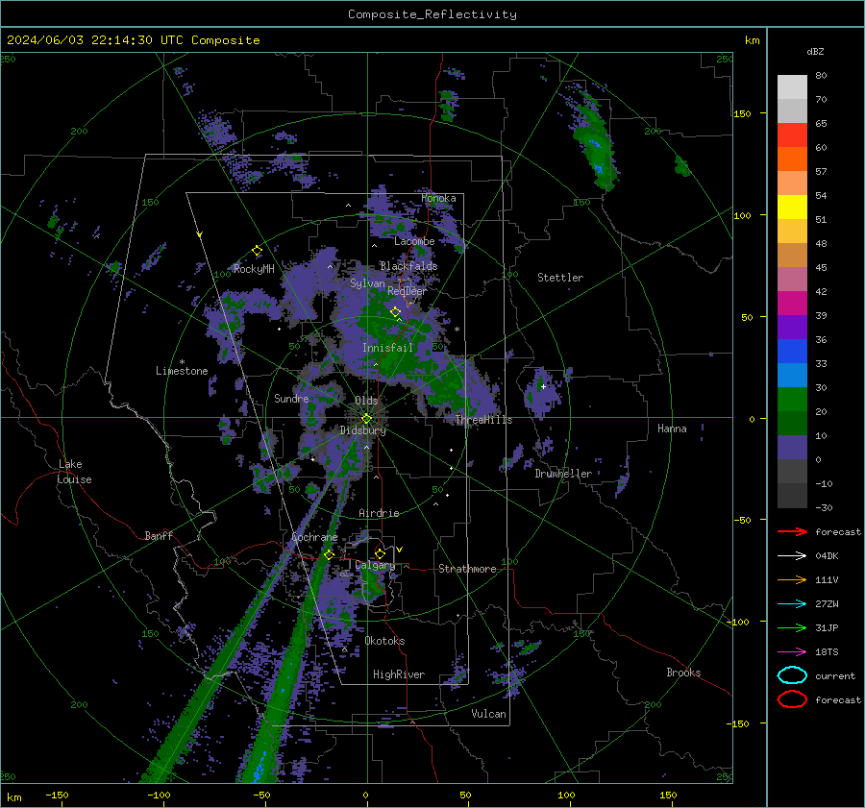Click the yellow 51–54 dBZ color swatch
Viewport: 865px width, 808px height.
[792, 208]
